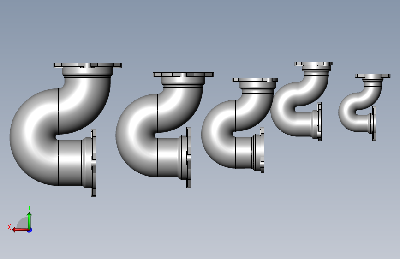Image resolution: width=400 pixels, height=259 pixels.
Task: Click the red X axis arrow
Action: 20,230
